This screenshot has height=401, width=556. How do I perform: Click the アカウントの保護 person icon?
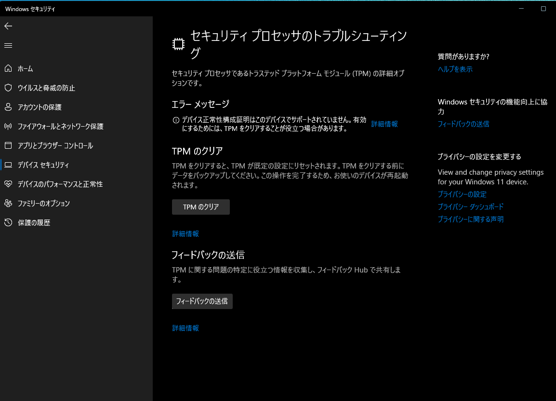click(8, 107)
